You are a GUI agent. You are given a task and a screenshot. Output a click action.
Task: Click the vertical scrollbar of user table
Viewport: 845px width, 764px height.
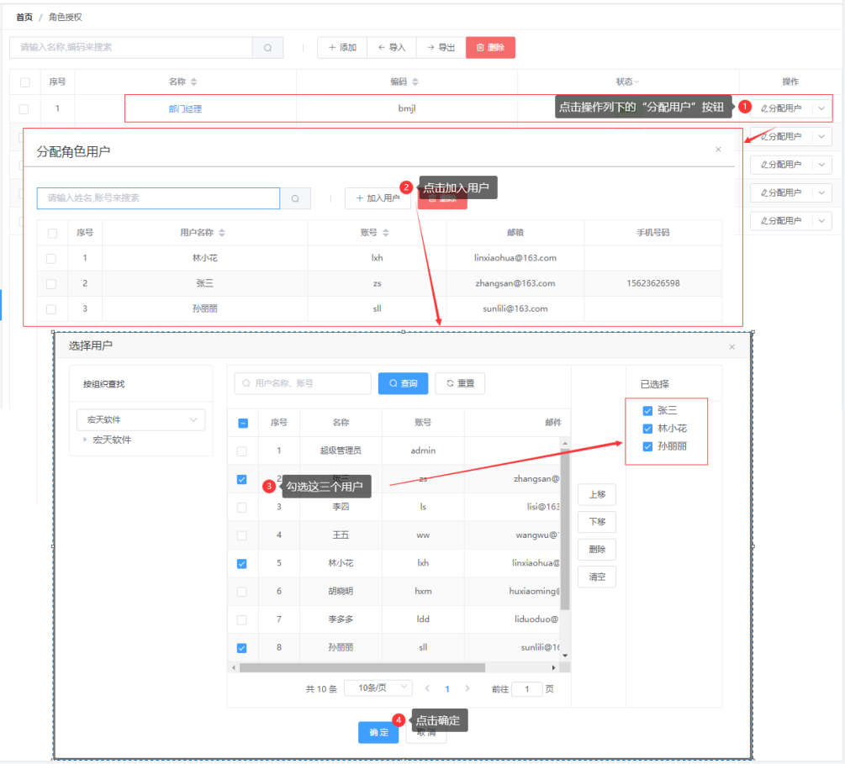565,528
